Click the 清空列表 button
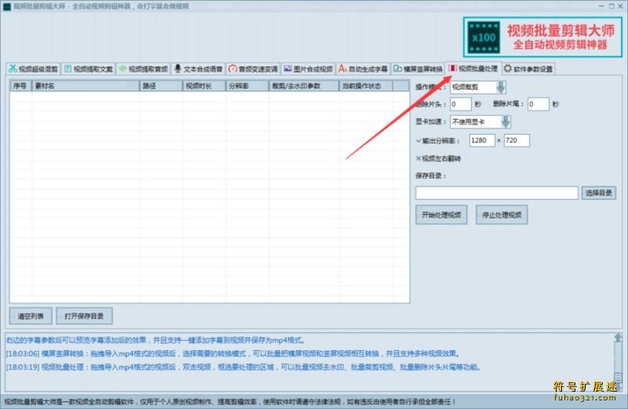The width and height of the screenshot is (628, 409). (x=31, y=317)
